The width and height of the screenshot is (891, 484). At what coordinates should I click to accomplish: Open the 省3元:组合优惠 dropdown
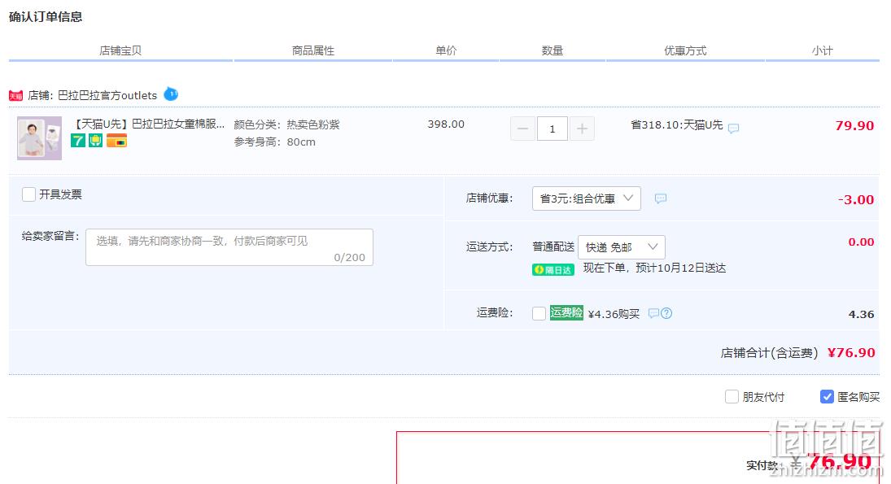tap(587, 198)
